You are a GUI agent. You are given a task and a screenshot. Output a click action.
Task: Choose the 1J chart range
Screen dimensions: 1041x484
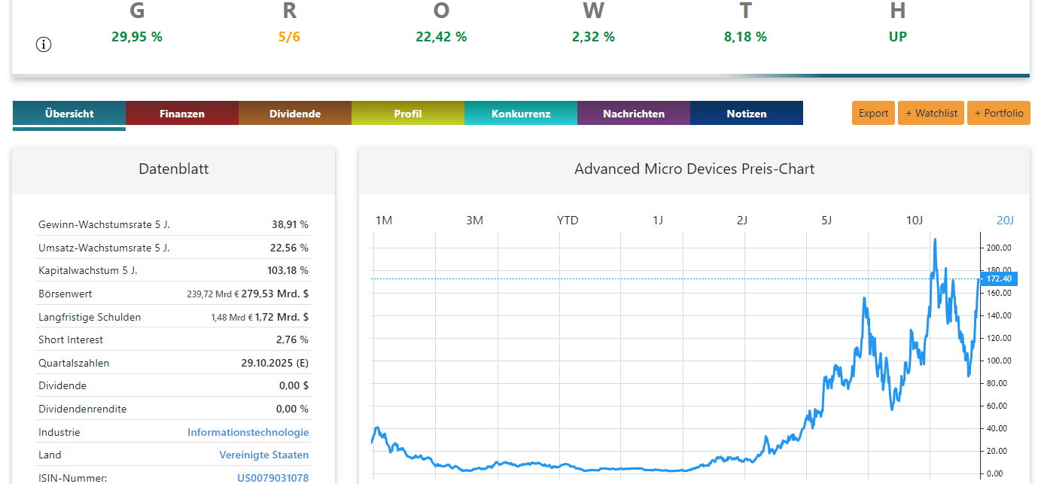(x=658, y=221)
